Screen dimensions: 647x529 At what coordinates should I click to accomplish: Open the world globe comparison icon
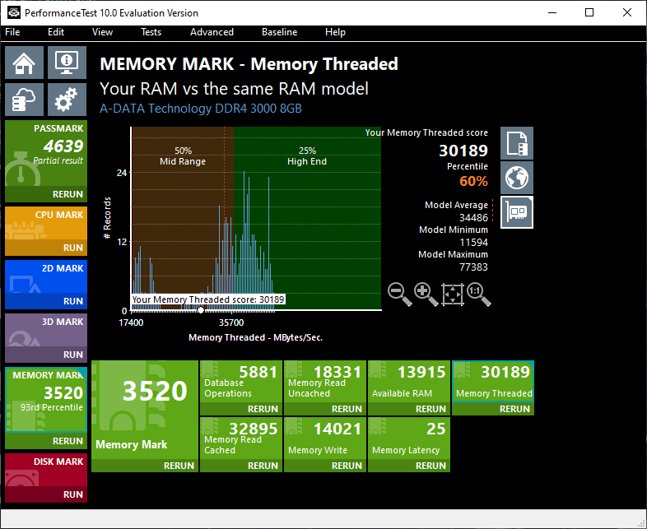517,178
